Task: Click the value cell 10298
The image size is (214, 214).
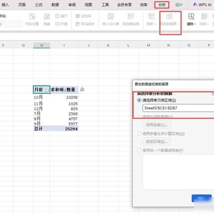Action: [64, 97]
